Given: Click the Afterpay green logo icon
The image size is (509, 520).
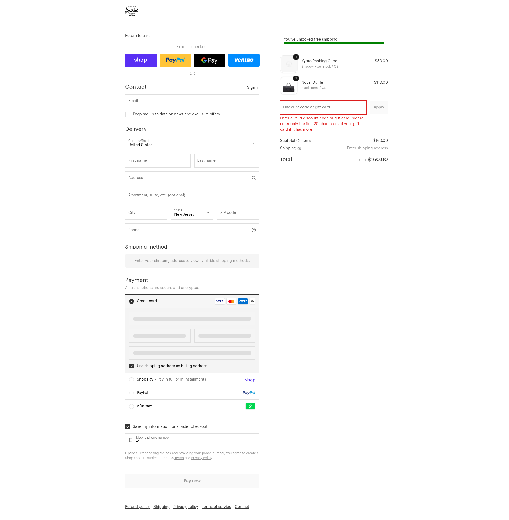Looking at the screenshot, I should tap(250, 406).
